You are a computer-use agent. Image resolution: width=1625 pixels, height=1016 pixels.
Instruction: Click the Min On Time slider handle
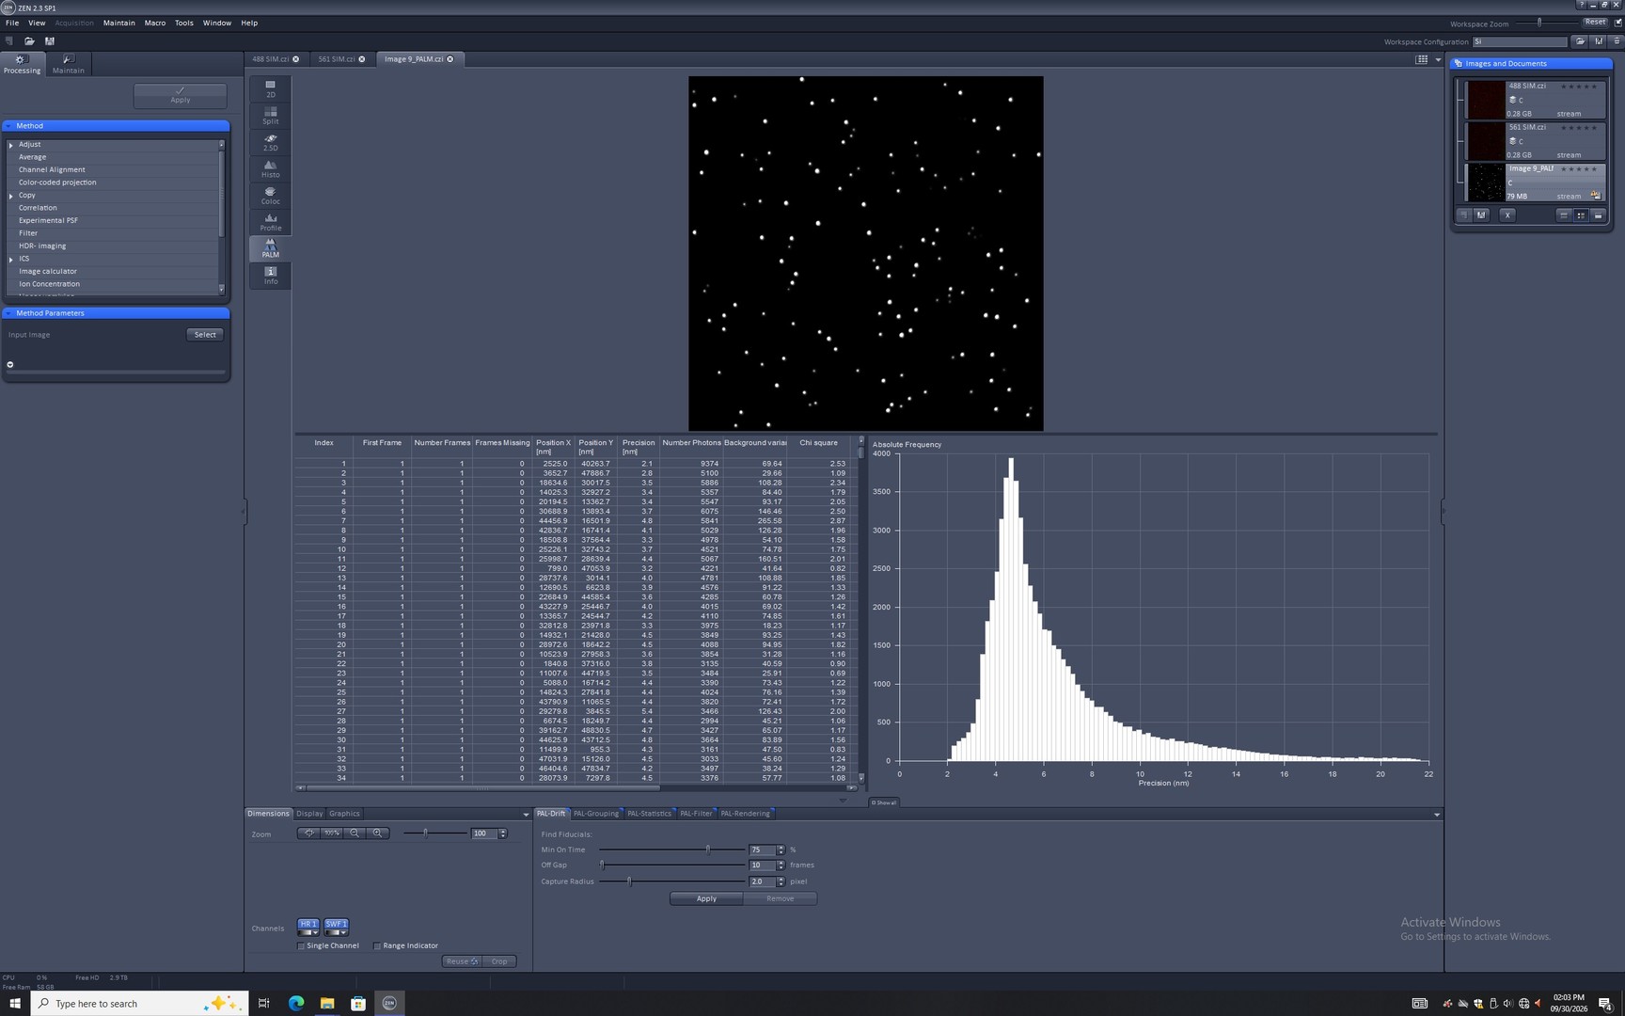(x=708, y=849)
